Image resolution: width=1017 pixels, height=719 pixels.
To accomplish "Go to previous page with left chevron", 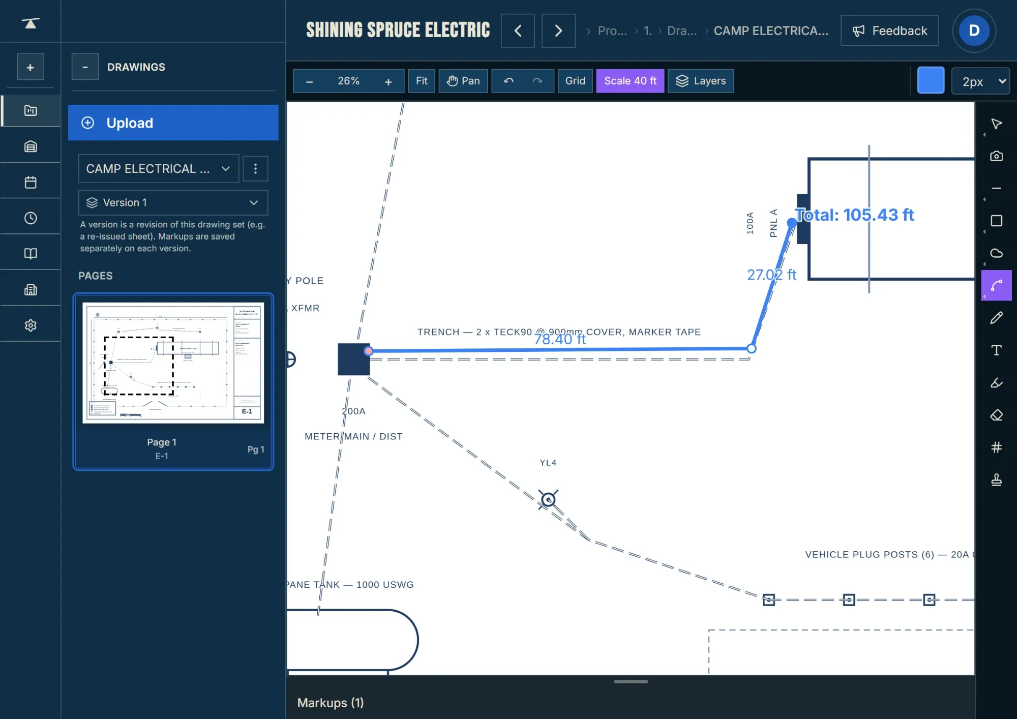I will point(518,31).
